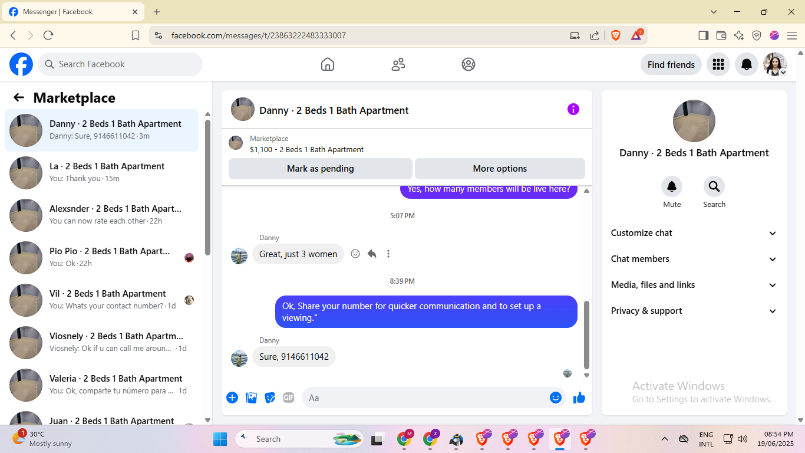Click Mark as pending
This screenshot has height=453, width=805.
tap(321, 169)
